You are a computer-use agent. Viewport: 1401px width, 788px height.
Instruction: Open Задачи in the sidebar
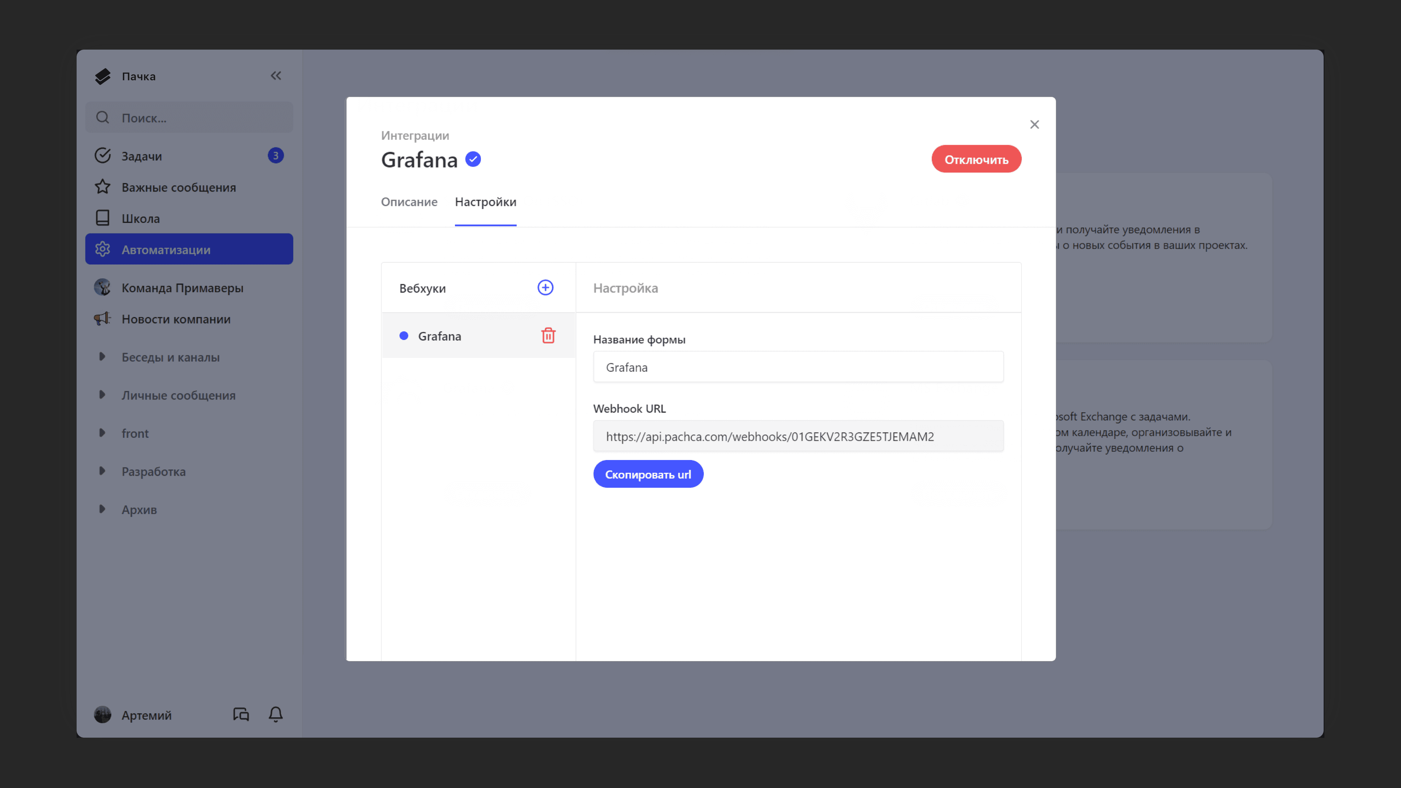point(189,156)
